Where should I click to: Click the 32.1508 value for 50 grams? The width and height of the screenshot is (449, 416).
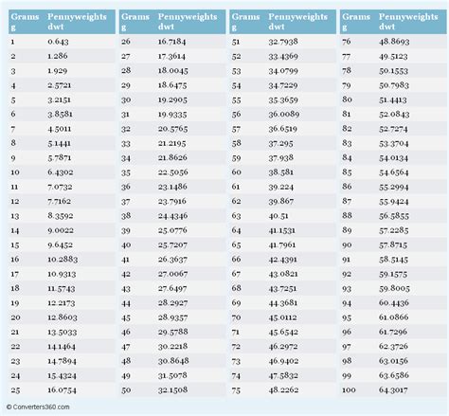tap(172, 390)
